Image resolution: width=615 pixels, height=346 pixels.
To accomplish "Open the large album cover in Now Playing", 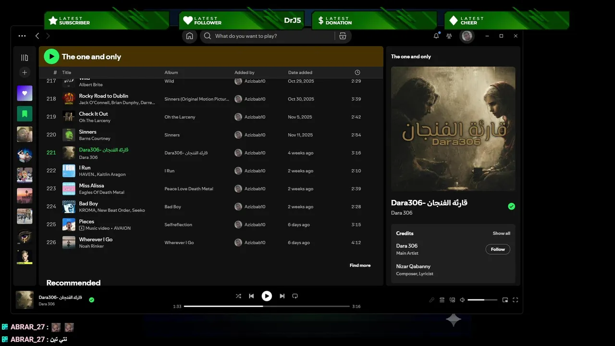I will (453, 129).
